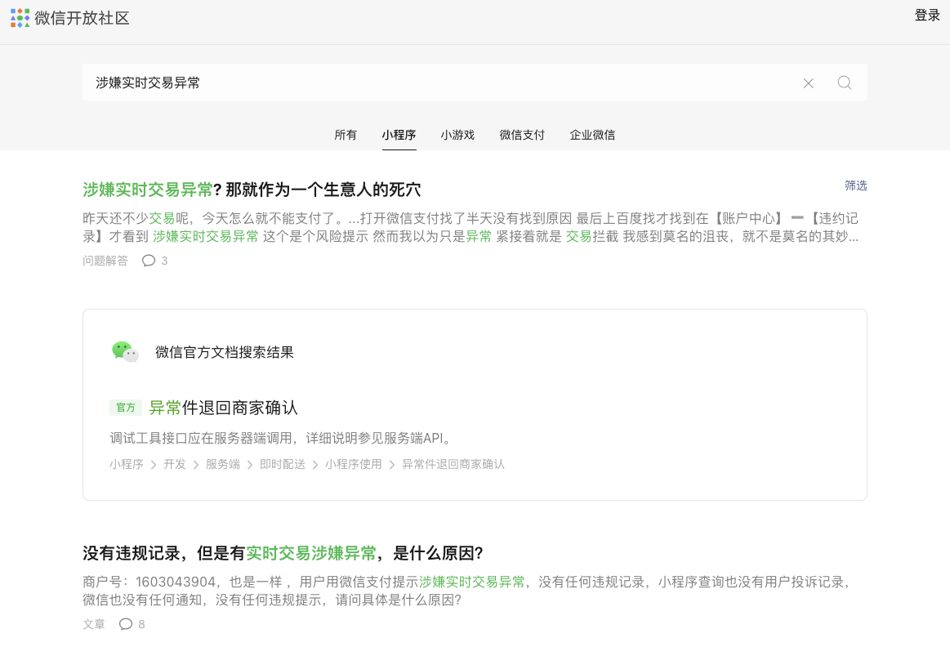
Task: Open the 微信开放社区 home title
Action: pos(83,18)
